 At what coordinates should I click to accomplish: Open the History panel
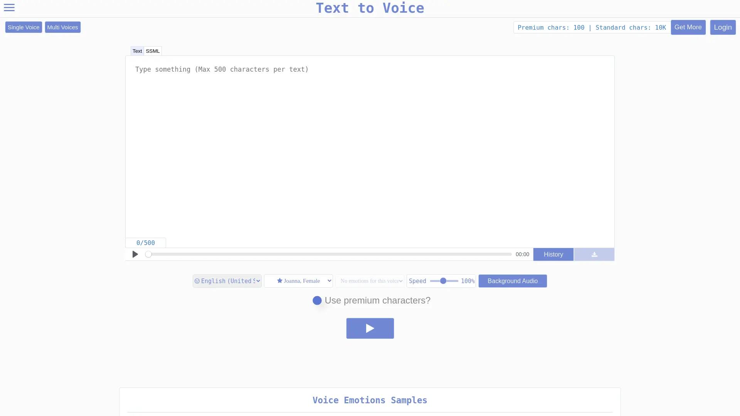[x=553, y=254]
